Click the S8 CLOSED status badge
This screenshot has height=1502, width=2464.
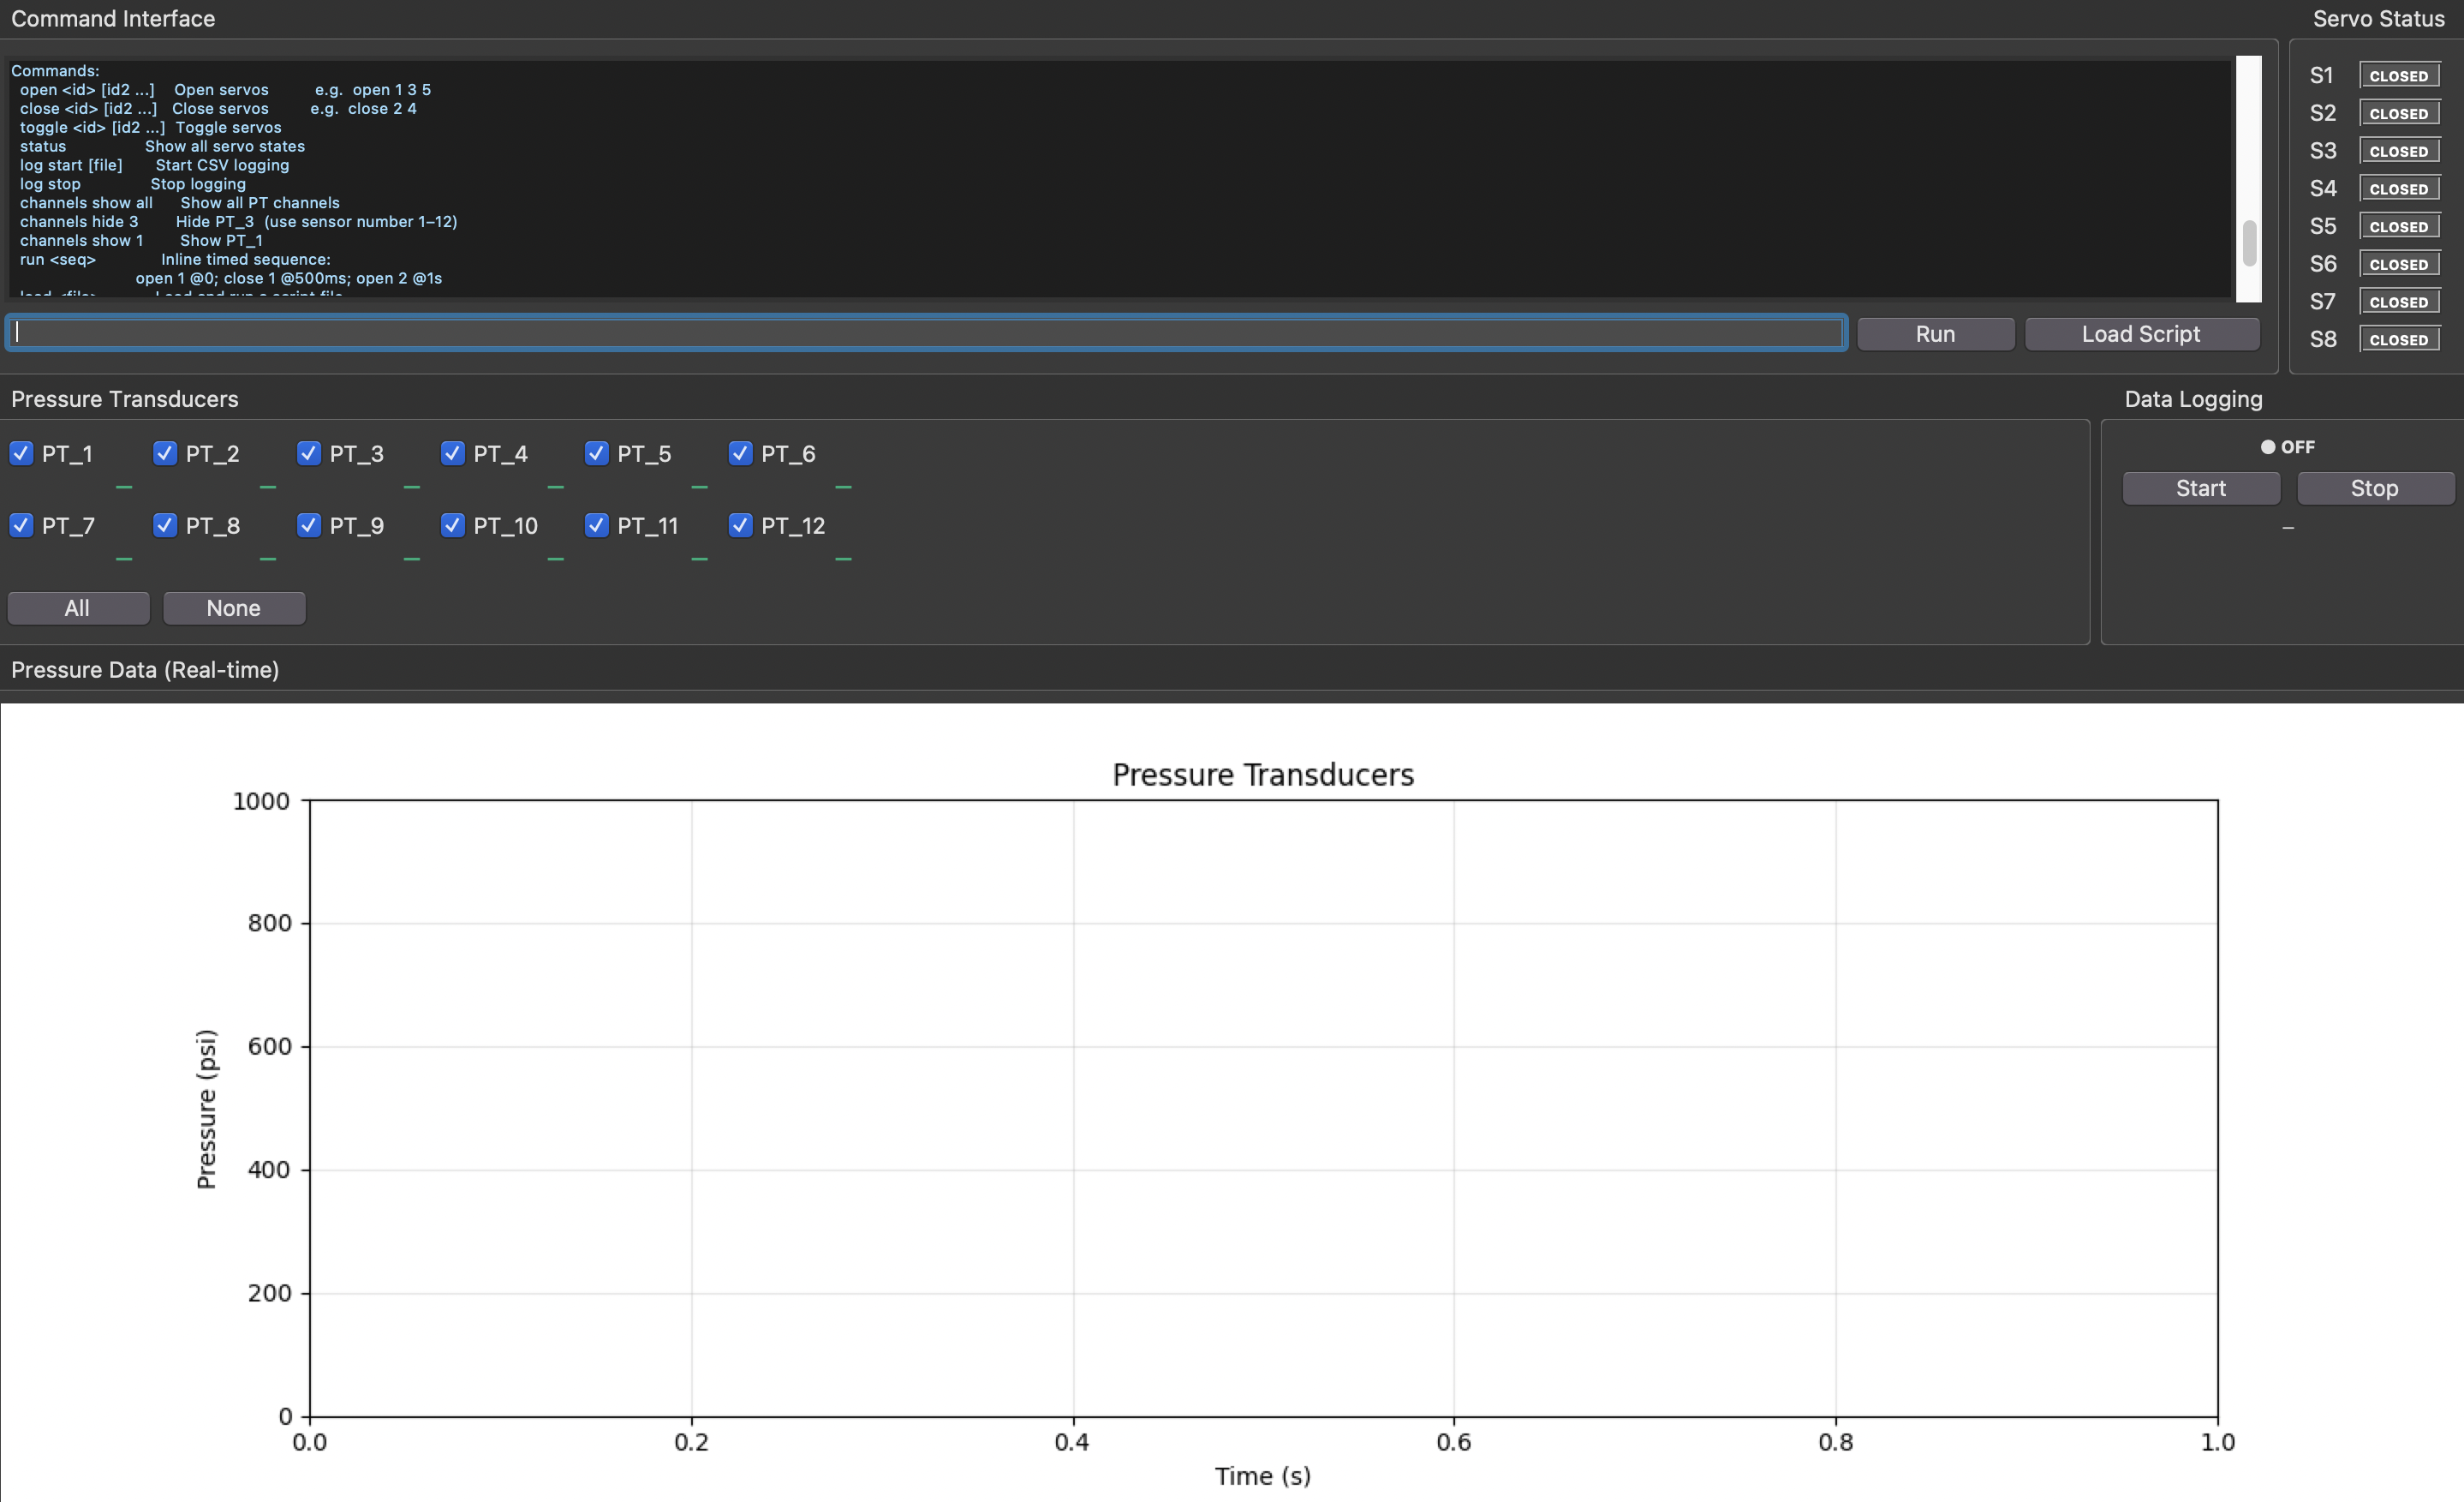click(2398, 339)
